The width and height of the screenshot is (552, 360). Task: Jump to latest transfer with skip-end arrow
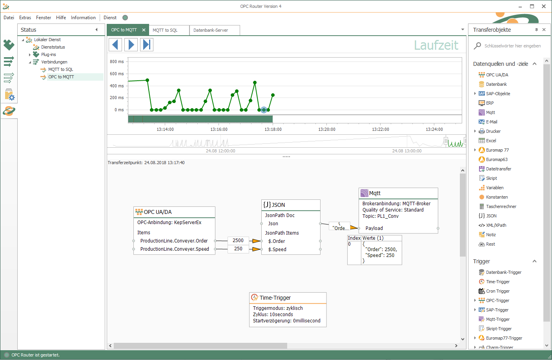[x=147, y=45]
